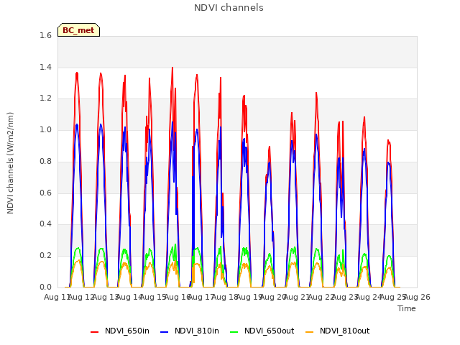
Task: Click the vertical axis title NDVI channels (W/m2/nm)
Action: click(x=10, y=163)
